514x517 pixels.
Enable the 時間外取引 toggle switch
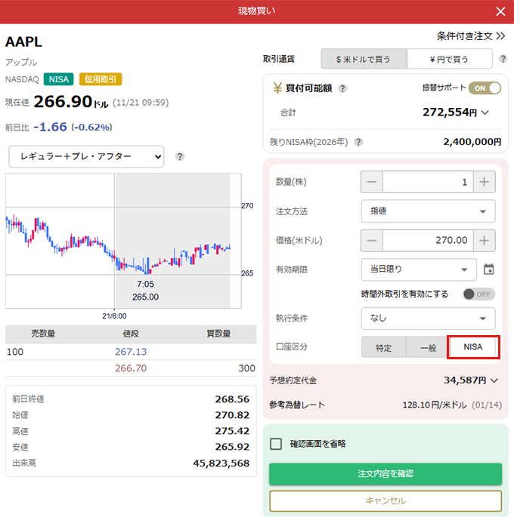point(478,294)
